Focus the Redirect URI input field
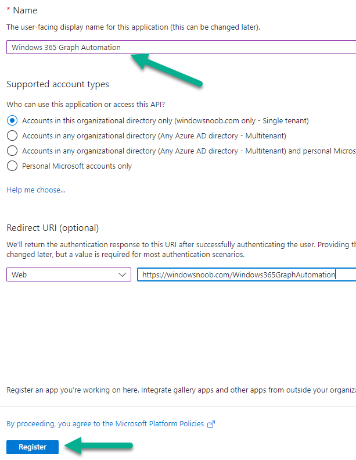The image size is (356, 460). pos(246,274)
